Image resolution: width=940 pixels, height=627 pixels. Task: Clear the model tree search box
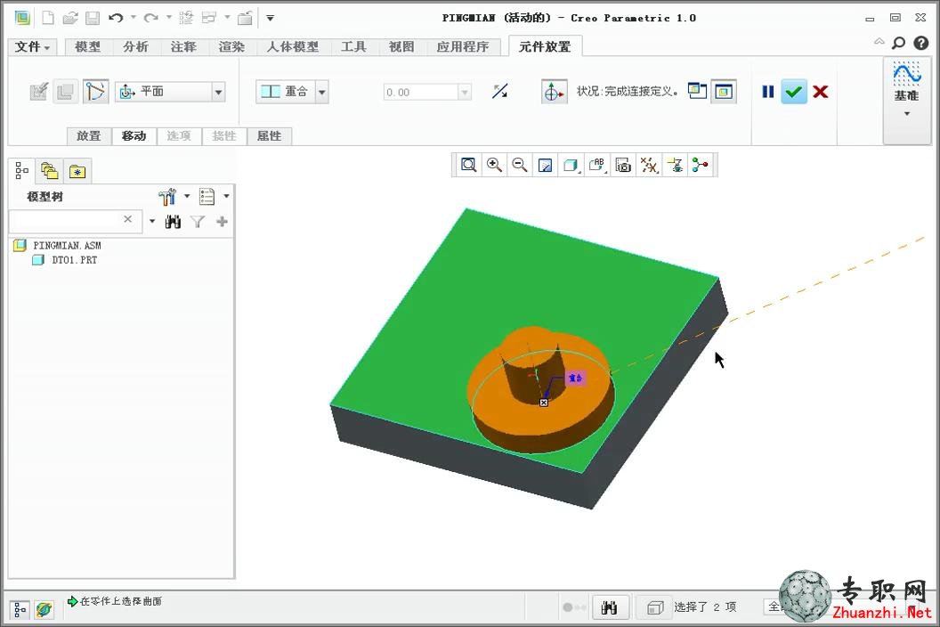point(127,219)
